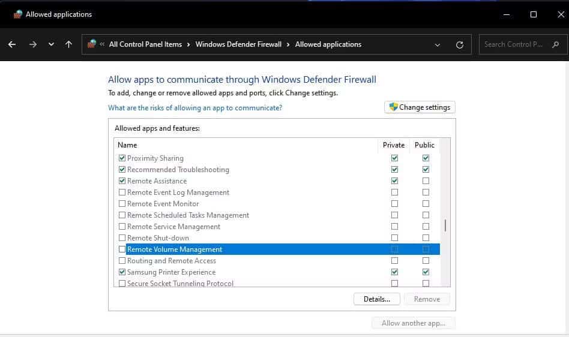Uncheck Remote Assistance name checkbox
This screenshot has height=337, width=569.
click(x=122, y=181)
